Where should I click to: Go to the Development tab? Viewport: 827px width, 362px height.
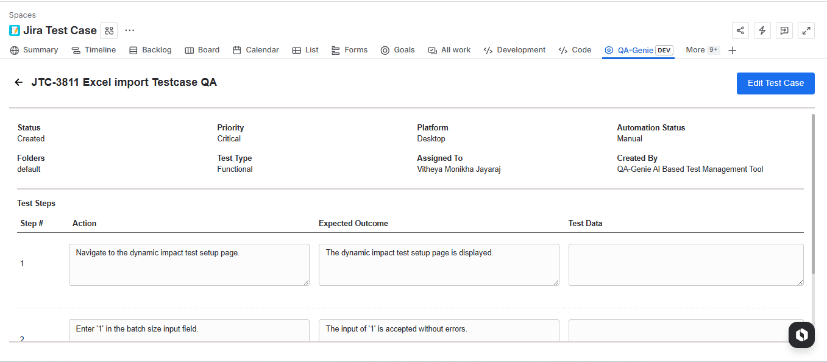(514, 50)
